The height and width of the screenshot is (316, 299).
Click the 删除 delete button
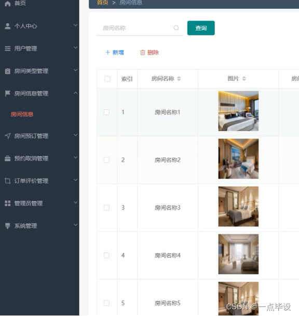[x=149, y=52]
